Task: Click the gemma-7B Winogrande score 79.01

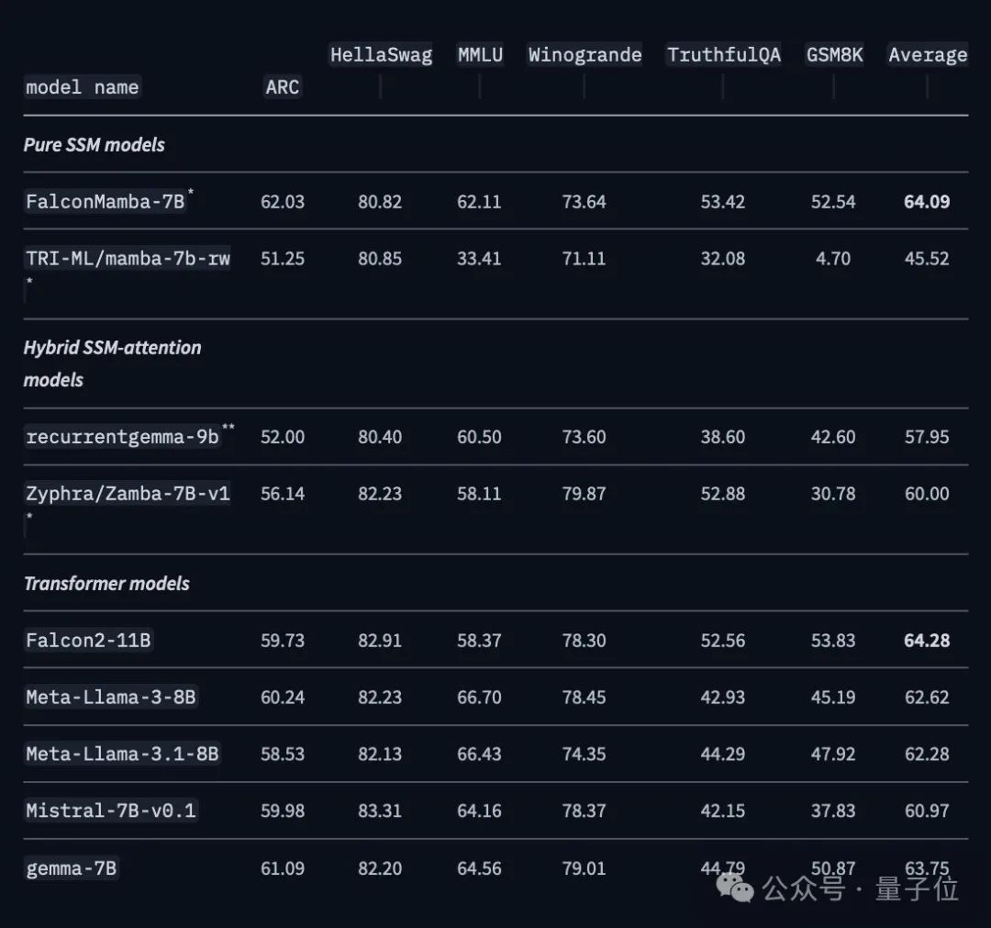Action: [584, 868]
